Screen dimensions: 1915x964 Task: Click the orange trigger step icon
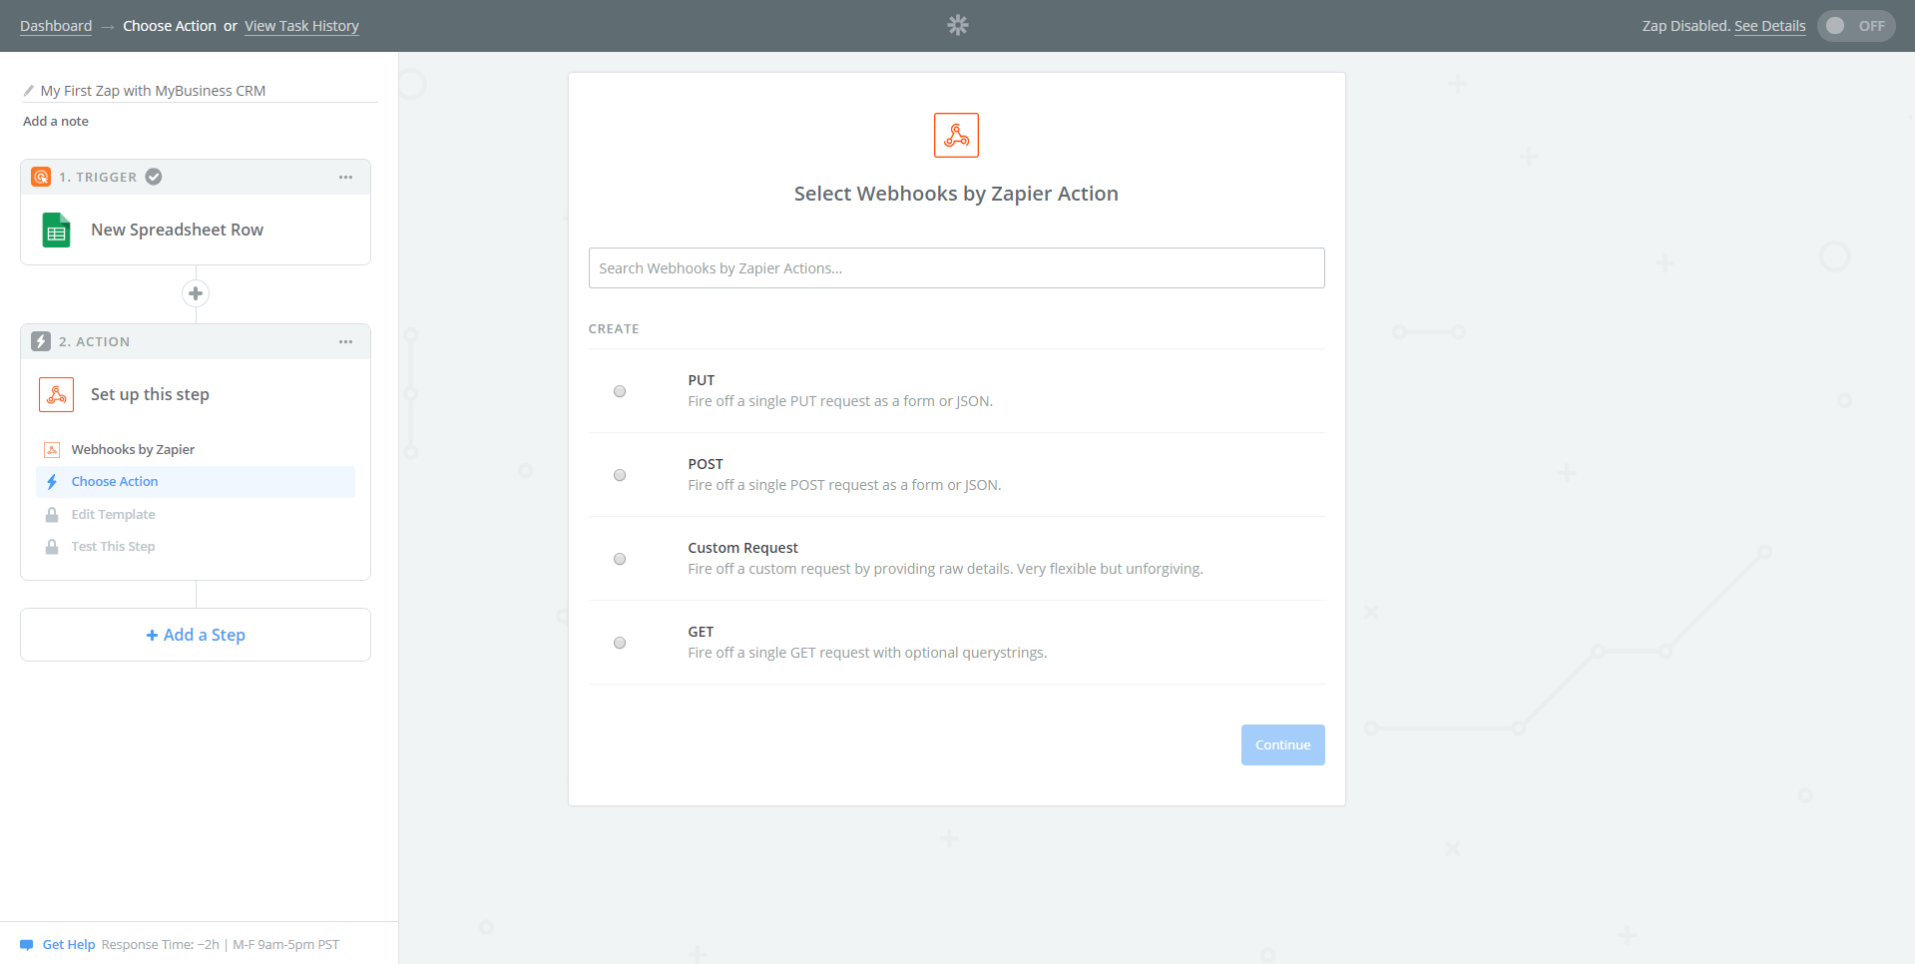(x=41, y=177)
